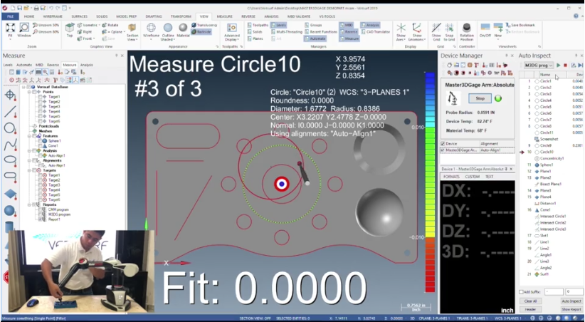Click Unzoom 50% in the ribbon

click(46, 25)
